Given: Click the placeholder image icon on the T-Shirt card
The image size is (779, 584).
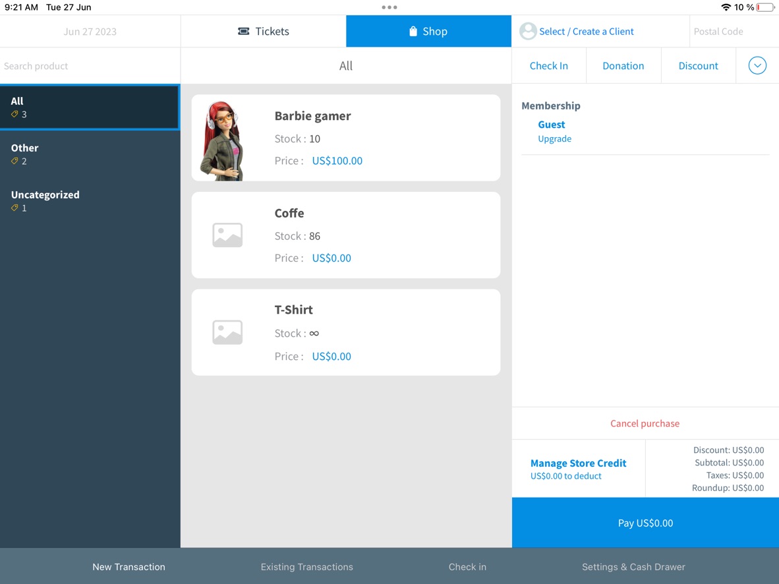Looking at the screenshot, I should click(227, 332).
